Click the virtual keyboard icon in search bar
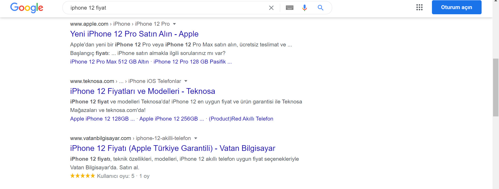 coord(290,8)
